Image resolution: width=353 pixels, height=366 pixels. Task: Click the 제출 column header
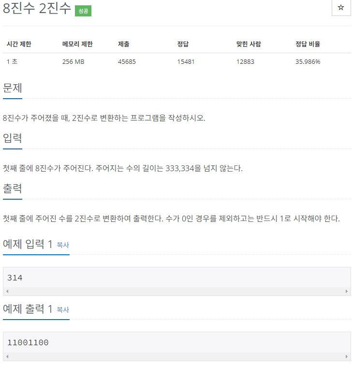click(x=123, y=44)
